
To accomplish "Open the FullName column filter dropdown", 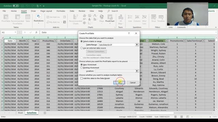I will tap(167, 41).
